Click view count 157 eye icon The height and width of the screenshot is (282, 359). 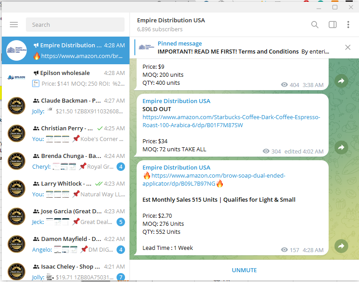pos(284,250)
